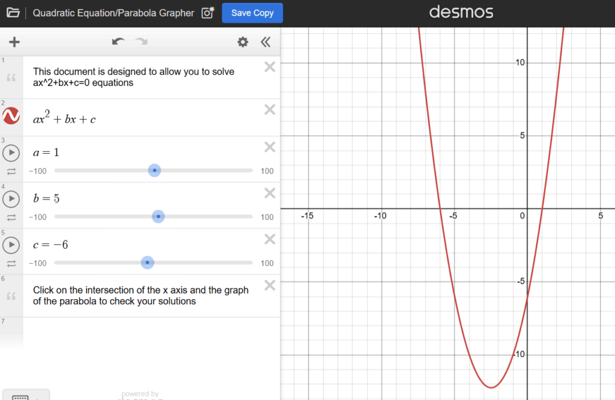This screenshot has width=615, height=400.
Task: Click the plus icon to add expression
Action: pos(14,41)
